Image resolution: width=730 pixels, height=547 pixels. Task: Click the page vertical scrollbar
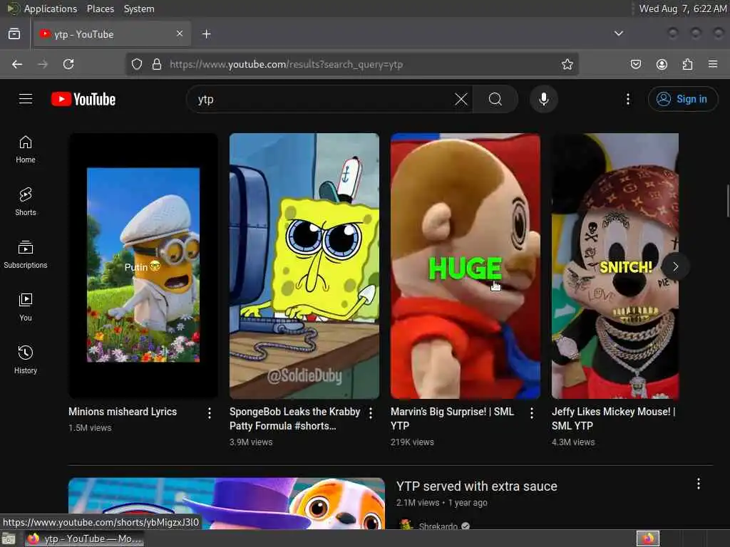point(727,200)
